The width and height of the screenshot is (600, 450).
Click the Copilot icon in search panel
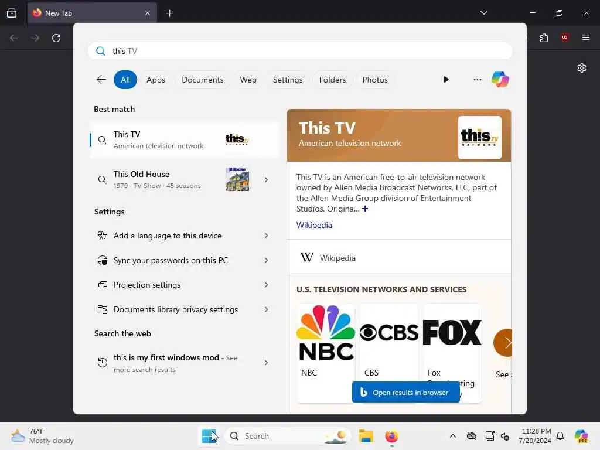pos(500,80)
